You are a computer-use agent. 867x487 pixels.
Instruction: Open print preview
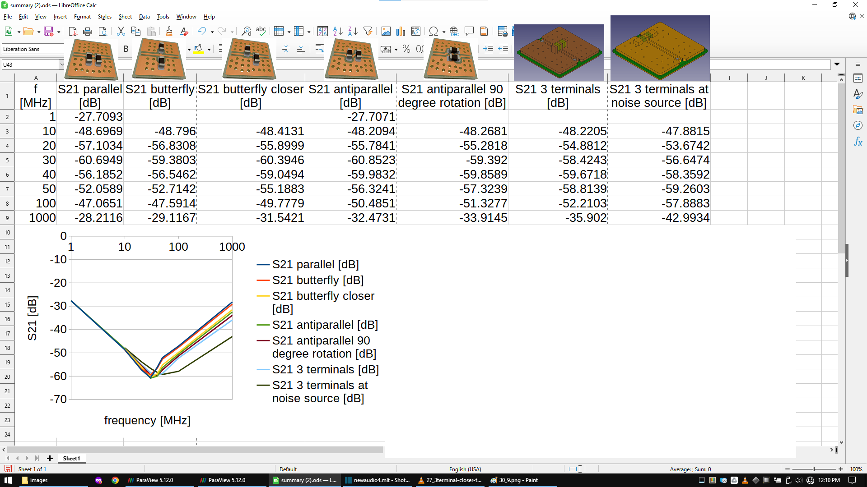(x=103, y=31)
